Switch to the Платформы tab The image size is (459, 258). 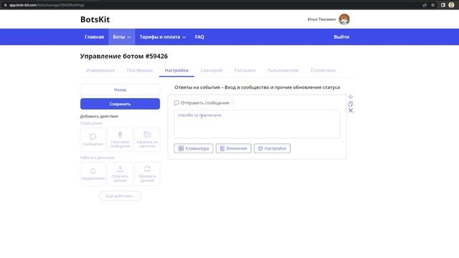[140, 70]
